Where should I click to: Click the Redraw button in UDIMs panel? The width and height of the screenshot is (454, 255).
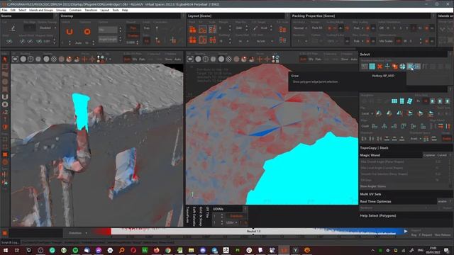[x=236, y=216]
